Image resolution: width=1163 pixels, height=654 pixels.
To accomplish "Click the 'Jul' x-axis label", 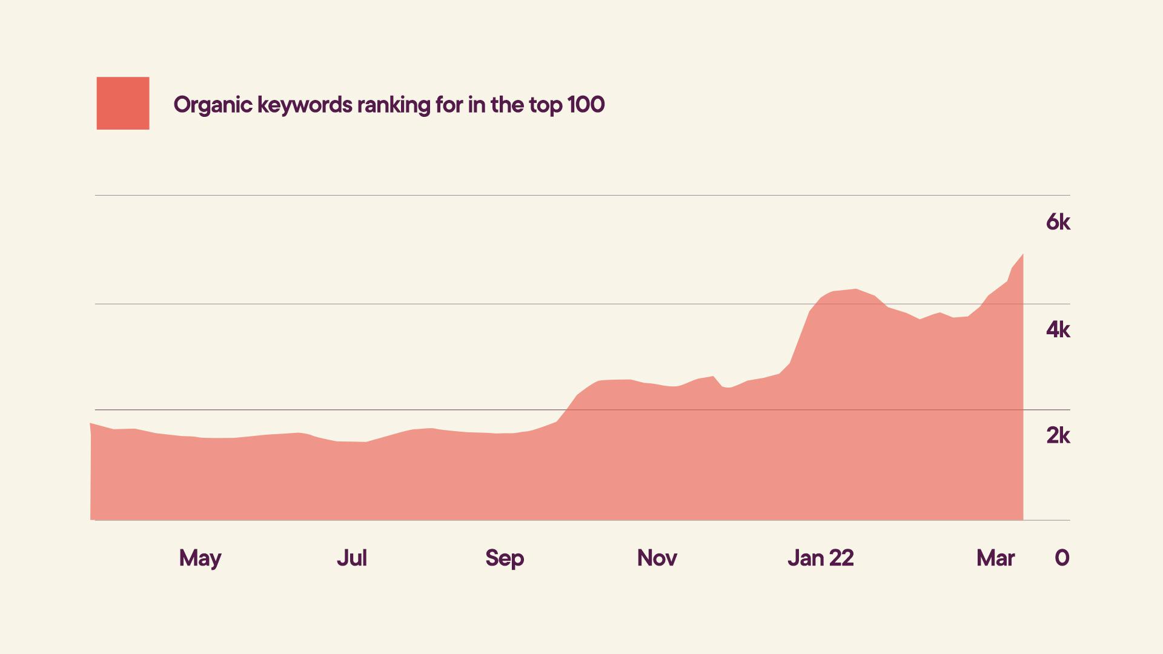I will point(352,558).
